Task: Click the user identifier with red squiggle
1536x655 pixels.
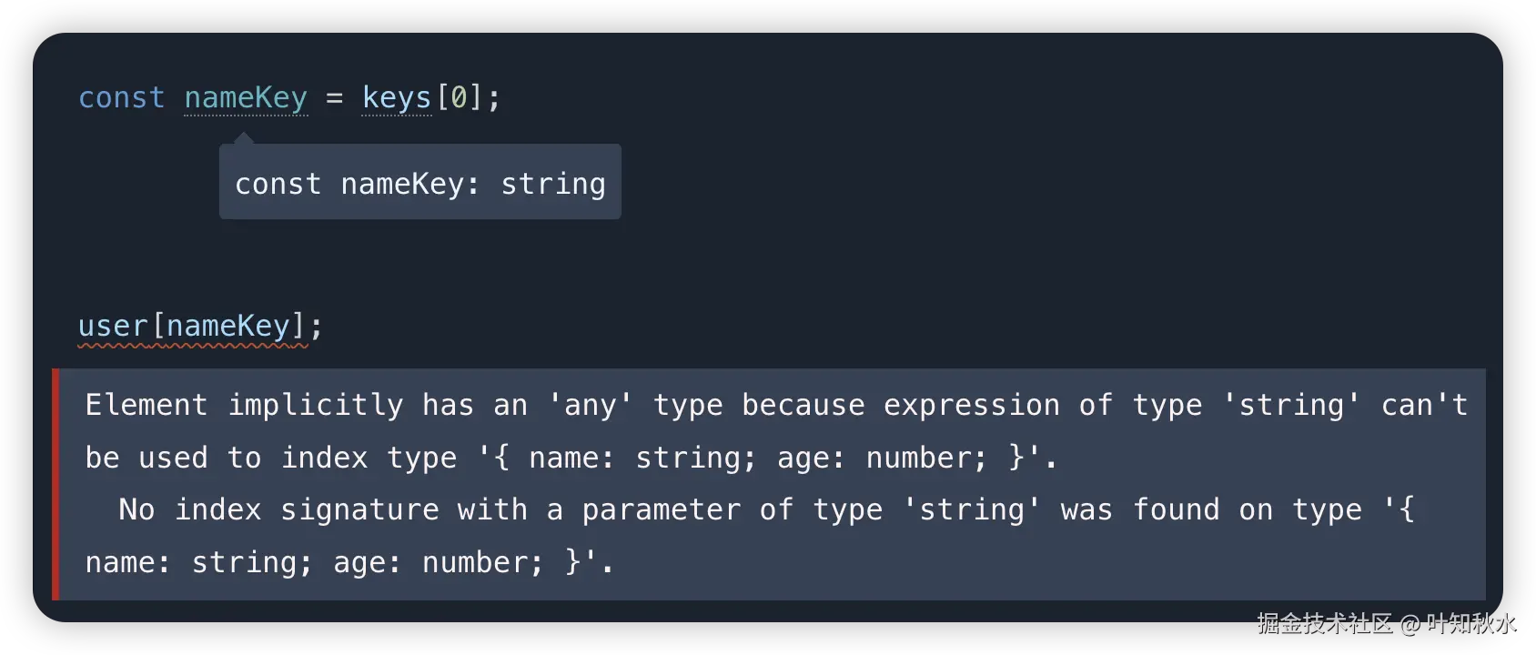Action: click(x=113, y=326)
